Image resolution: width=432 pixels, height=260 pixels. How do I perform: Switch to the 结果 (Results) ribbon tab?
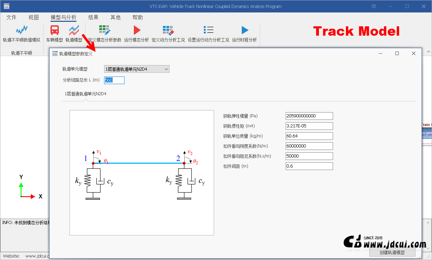[93, 17]
